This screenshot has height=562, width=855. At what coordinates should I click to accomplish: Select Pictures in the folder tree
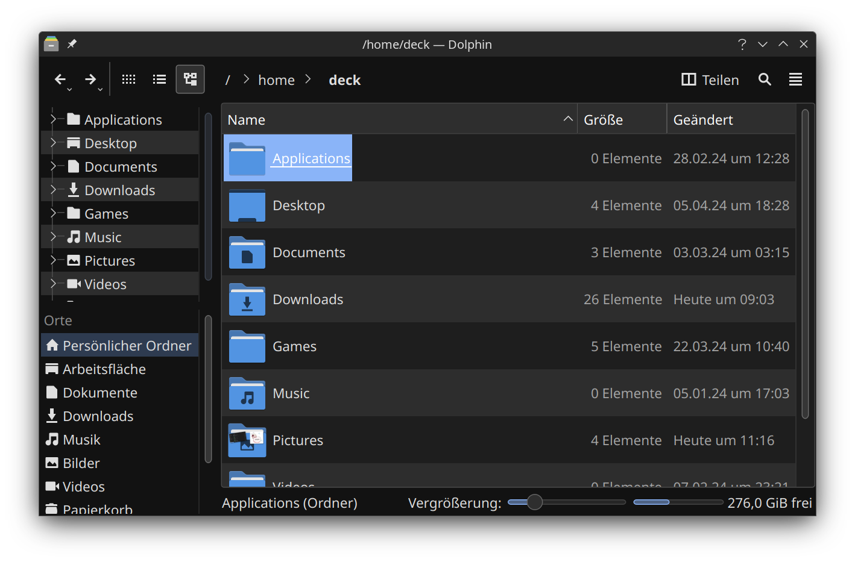[110, 261]
